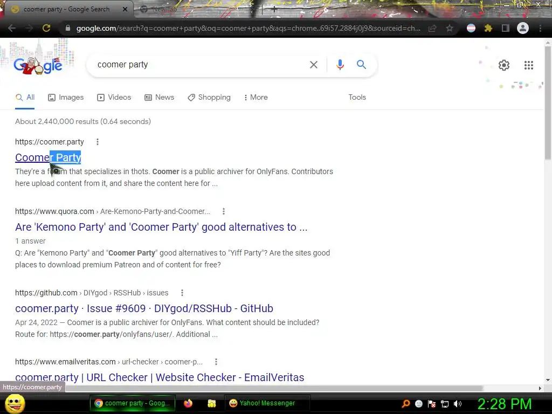Open options dots beside the GitHub result

(182, 293)
